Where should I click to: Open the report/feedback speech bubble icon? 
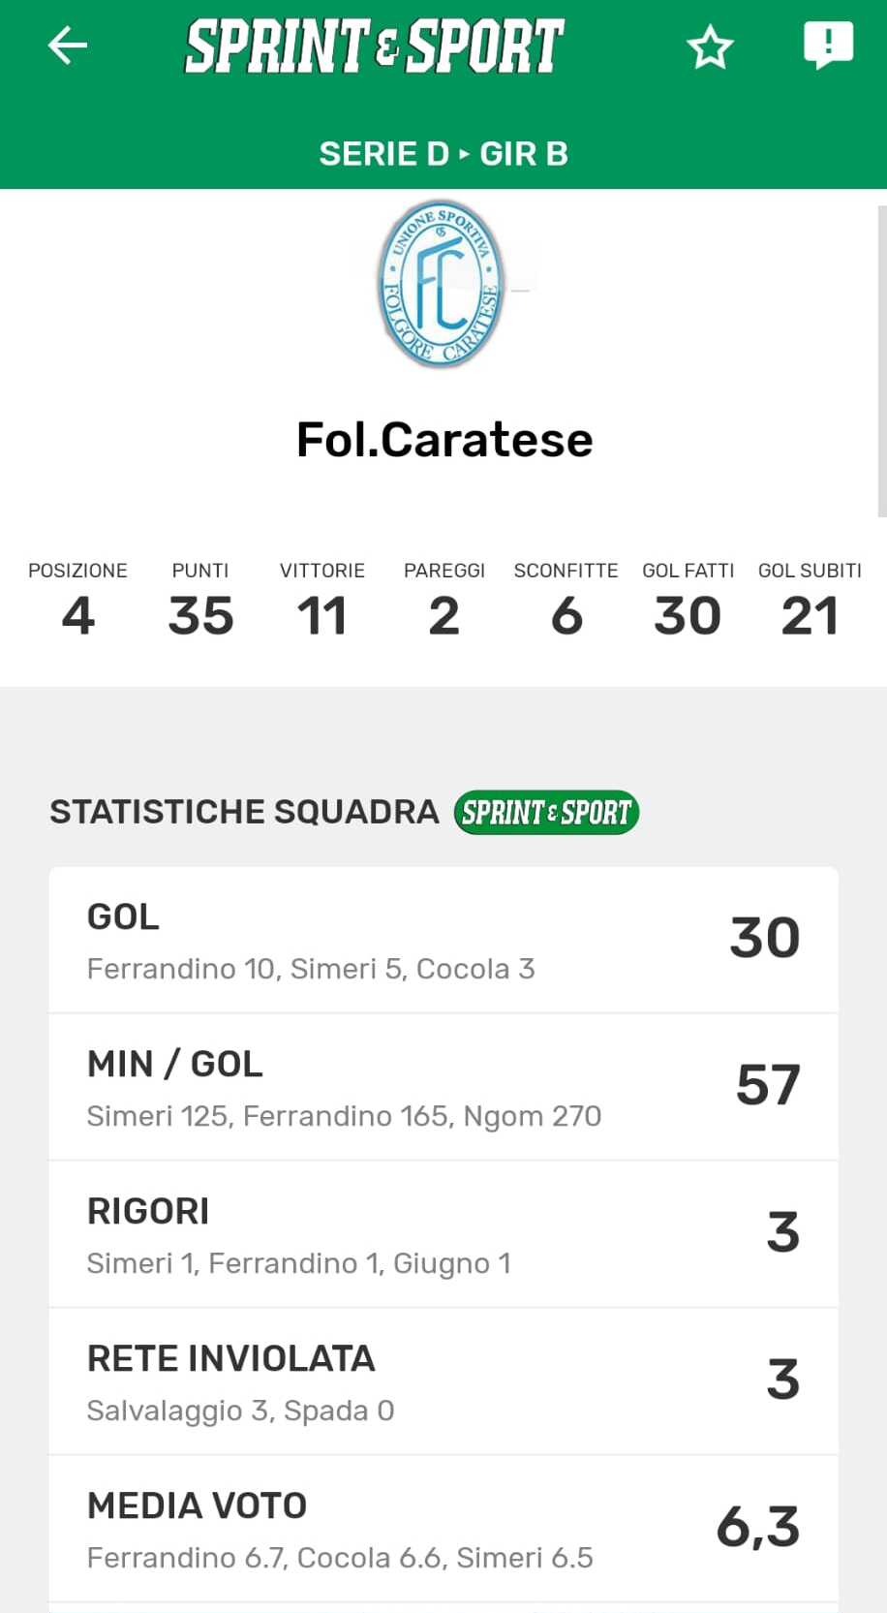coord(828,45)
